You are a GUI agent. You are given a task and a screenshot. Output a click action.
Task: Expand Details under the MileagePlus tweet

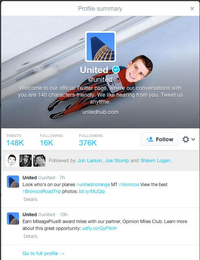[x=31, y=236]
